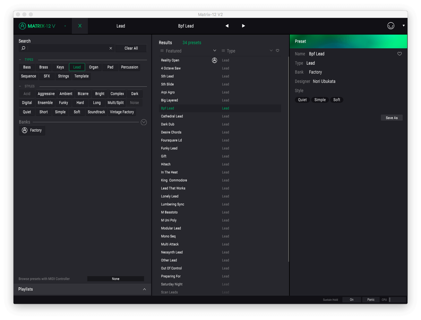Image resolution: width=421 pixels, height=320 pixels.
Task: Open the Featured sort dropdown
Action: pos(215,51)
